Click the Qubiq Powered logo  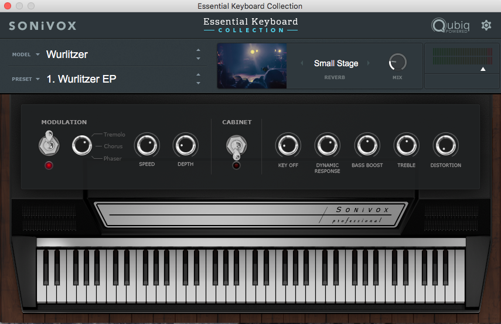coord(449,26)
